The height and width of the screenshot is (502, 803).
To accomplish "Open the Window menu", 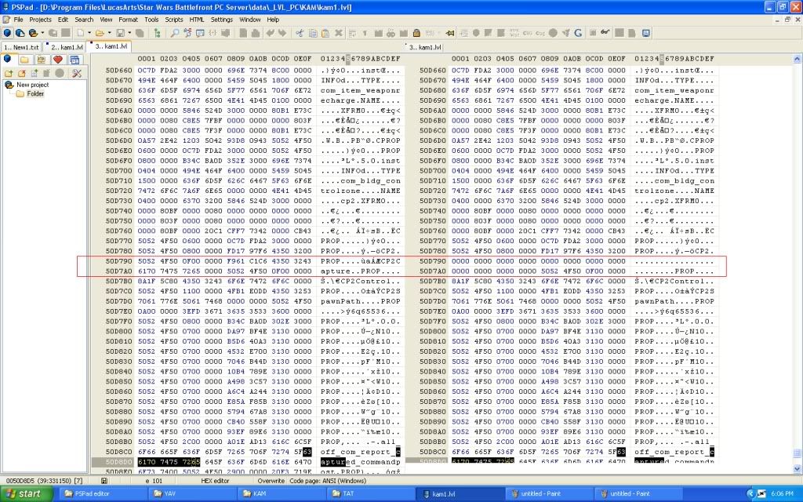I will coord(250,20).
